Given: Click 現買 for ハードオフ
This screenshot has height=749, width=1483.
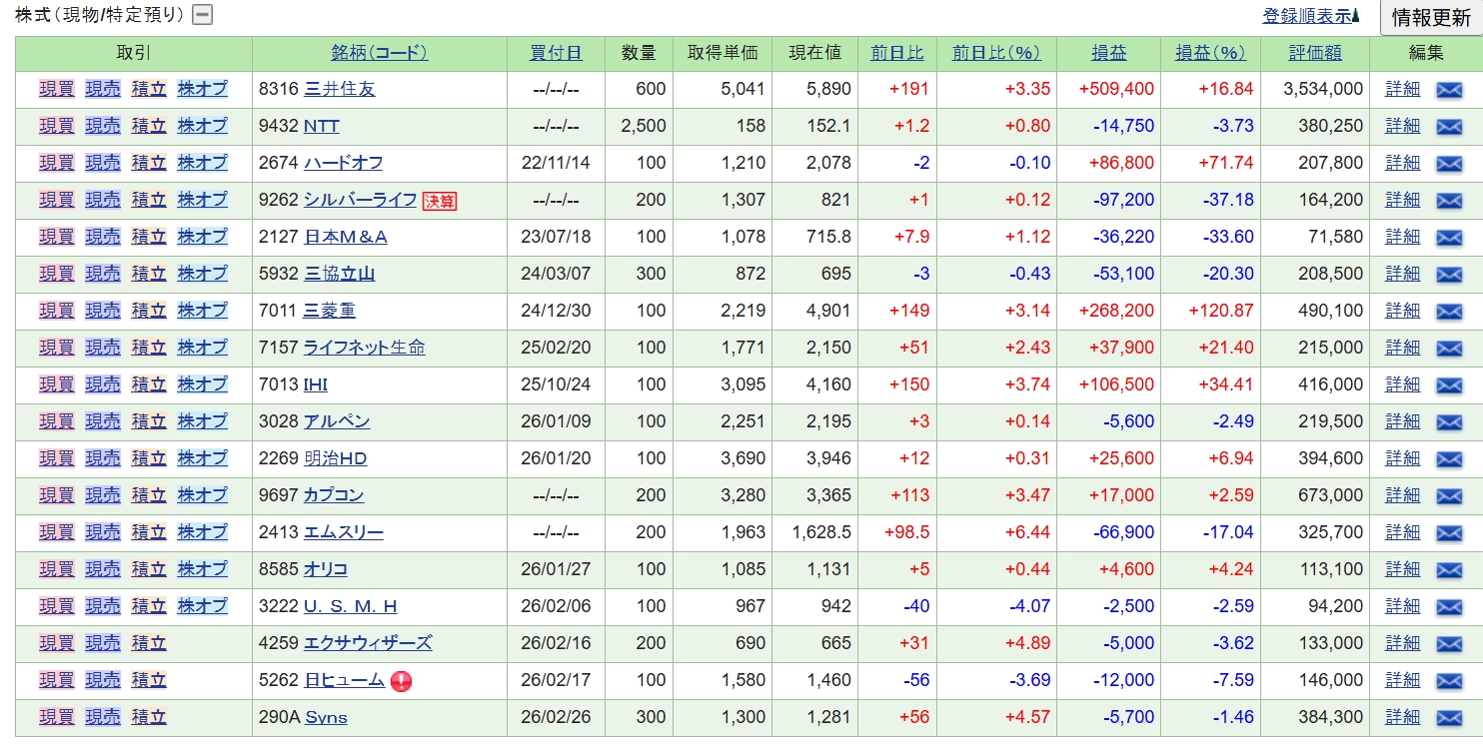Looking at the screenshot, I should point(57,163).
